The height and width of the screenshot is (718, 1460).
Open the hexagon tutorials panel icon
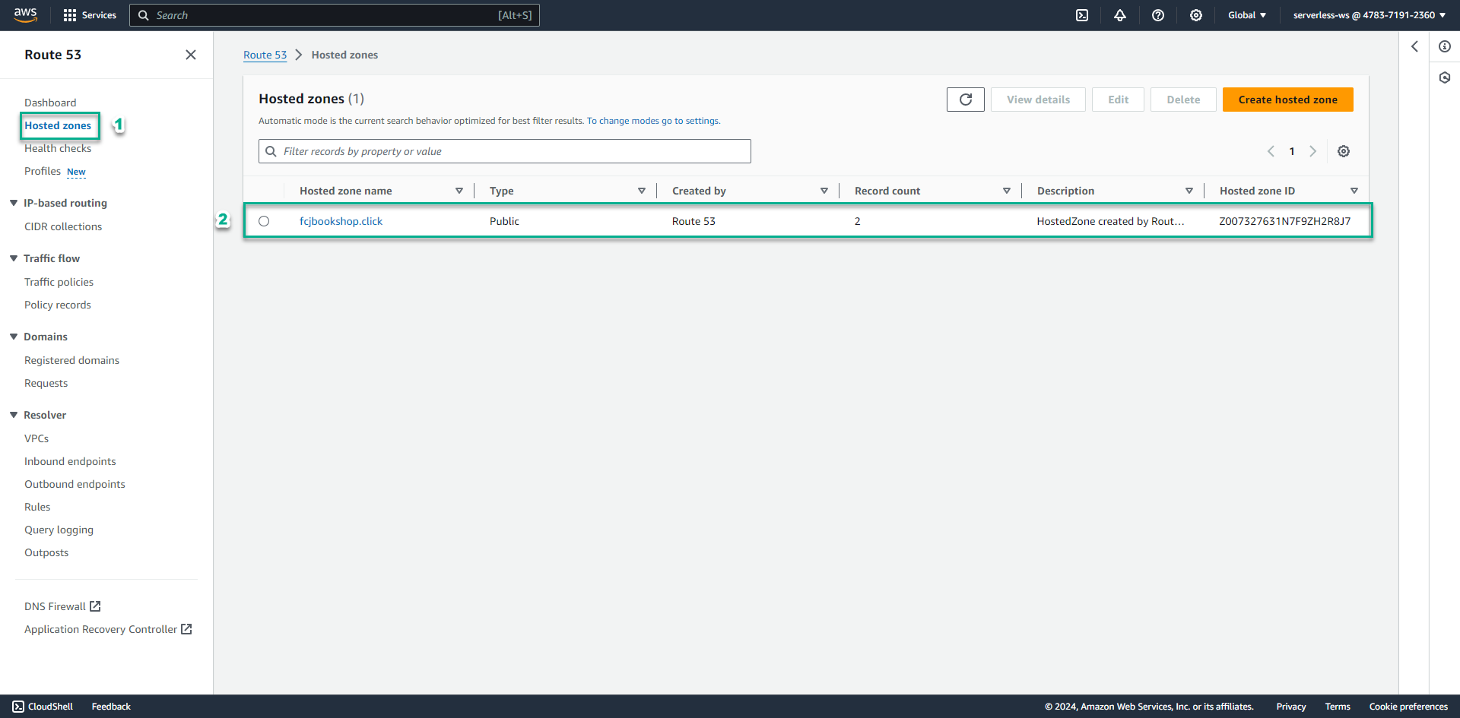(x=1445, y=77)
